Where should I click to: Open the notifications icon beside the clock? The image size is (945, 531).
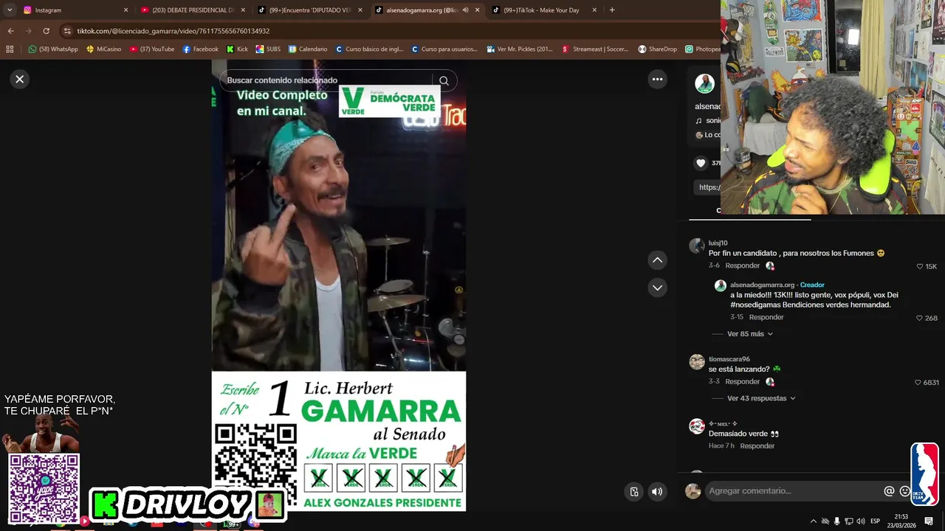tap(929, 521)
